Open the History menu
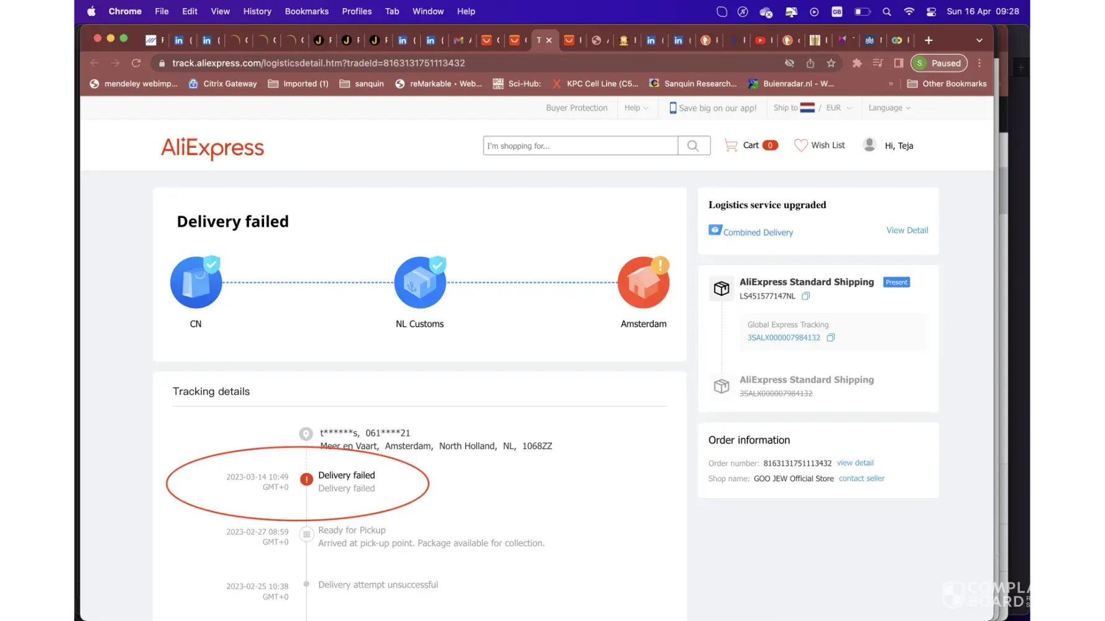 coord(257,11)
